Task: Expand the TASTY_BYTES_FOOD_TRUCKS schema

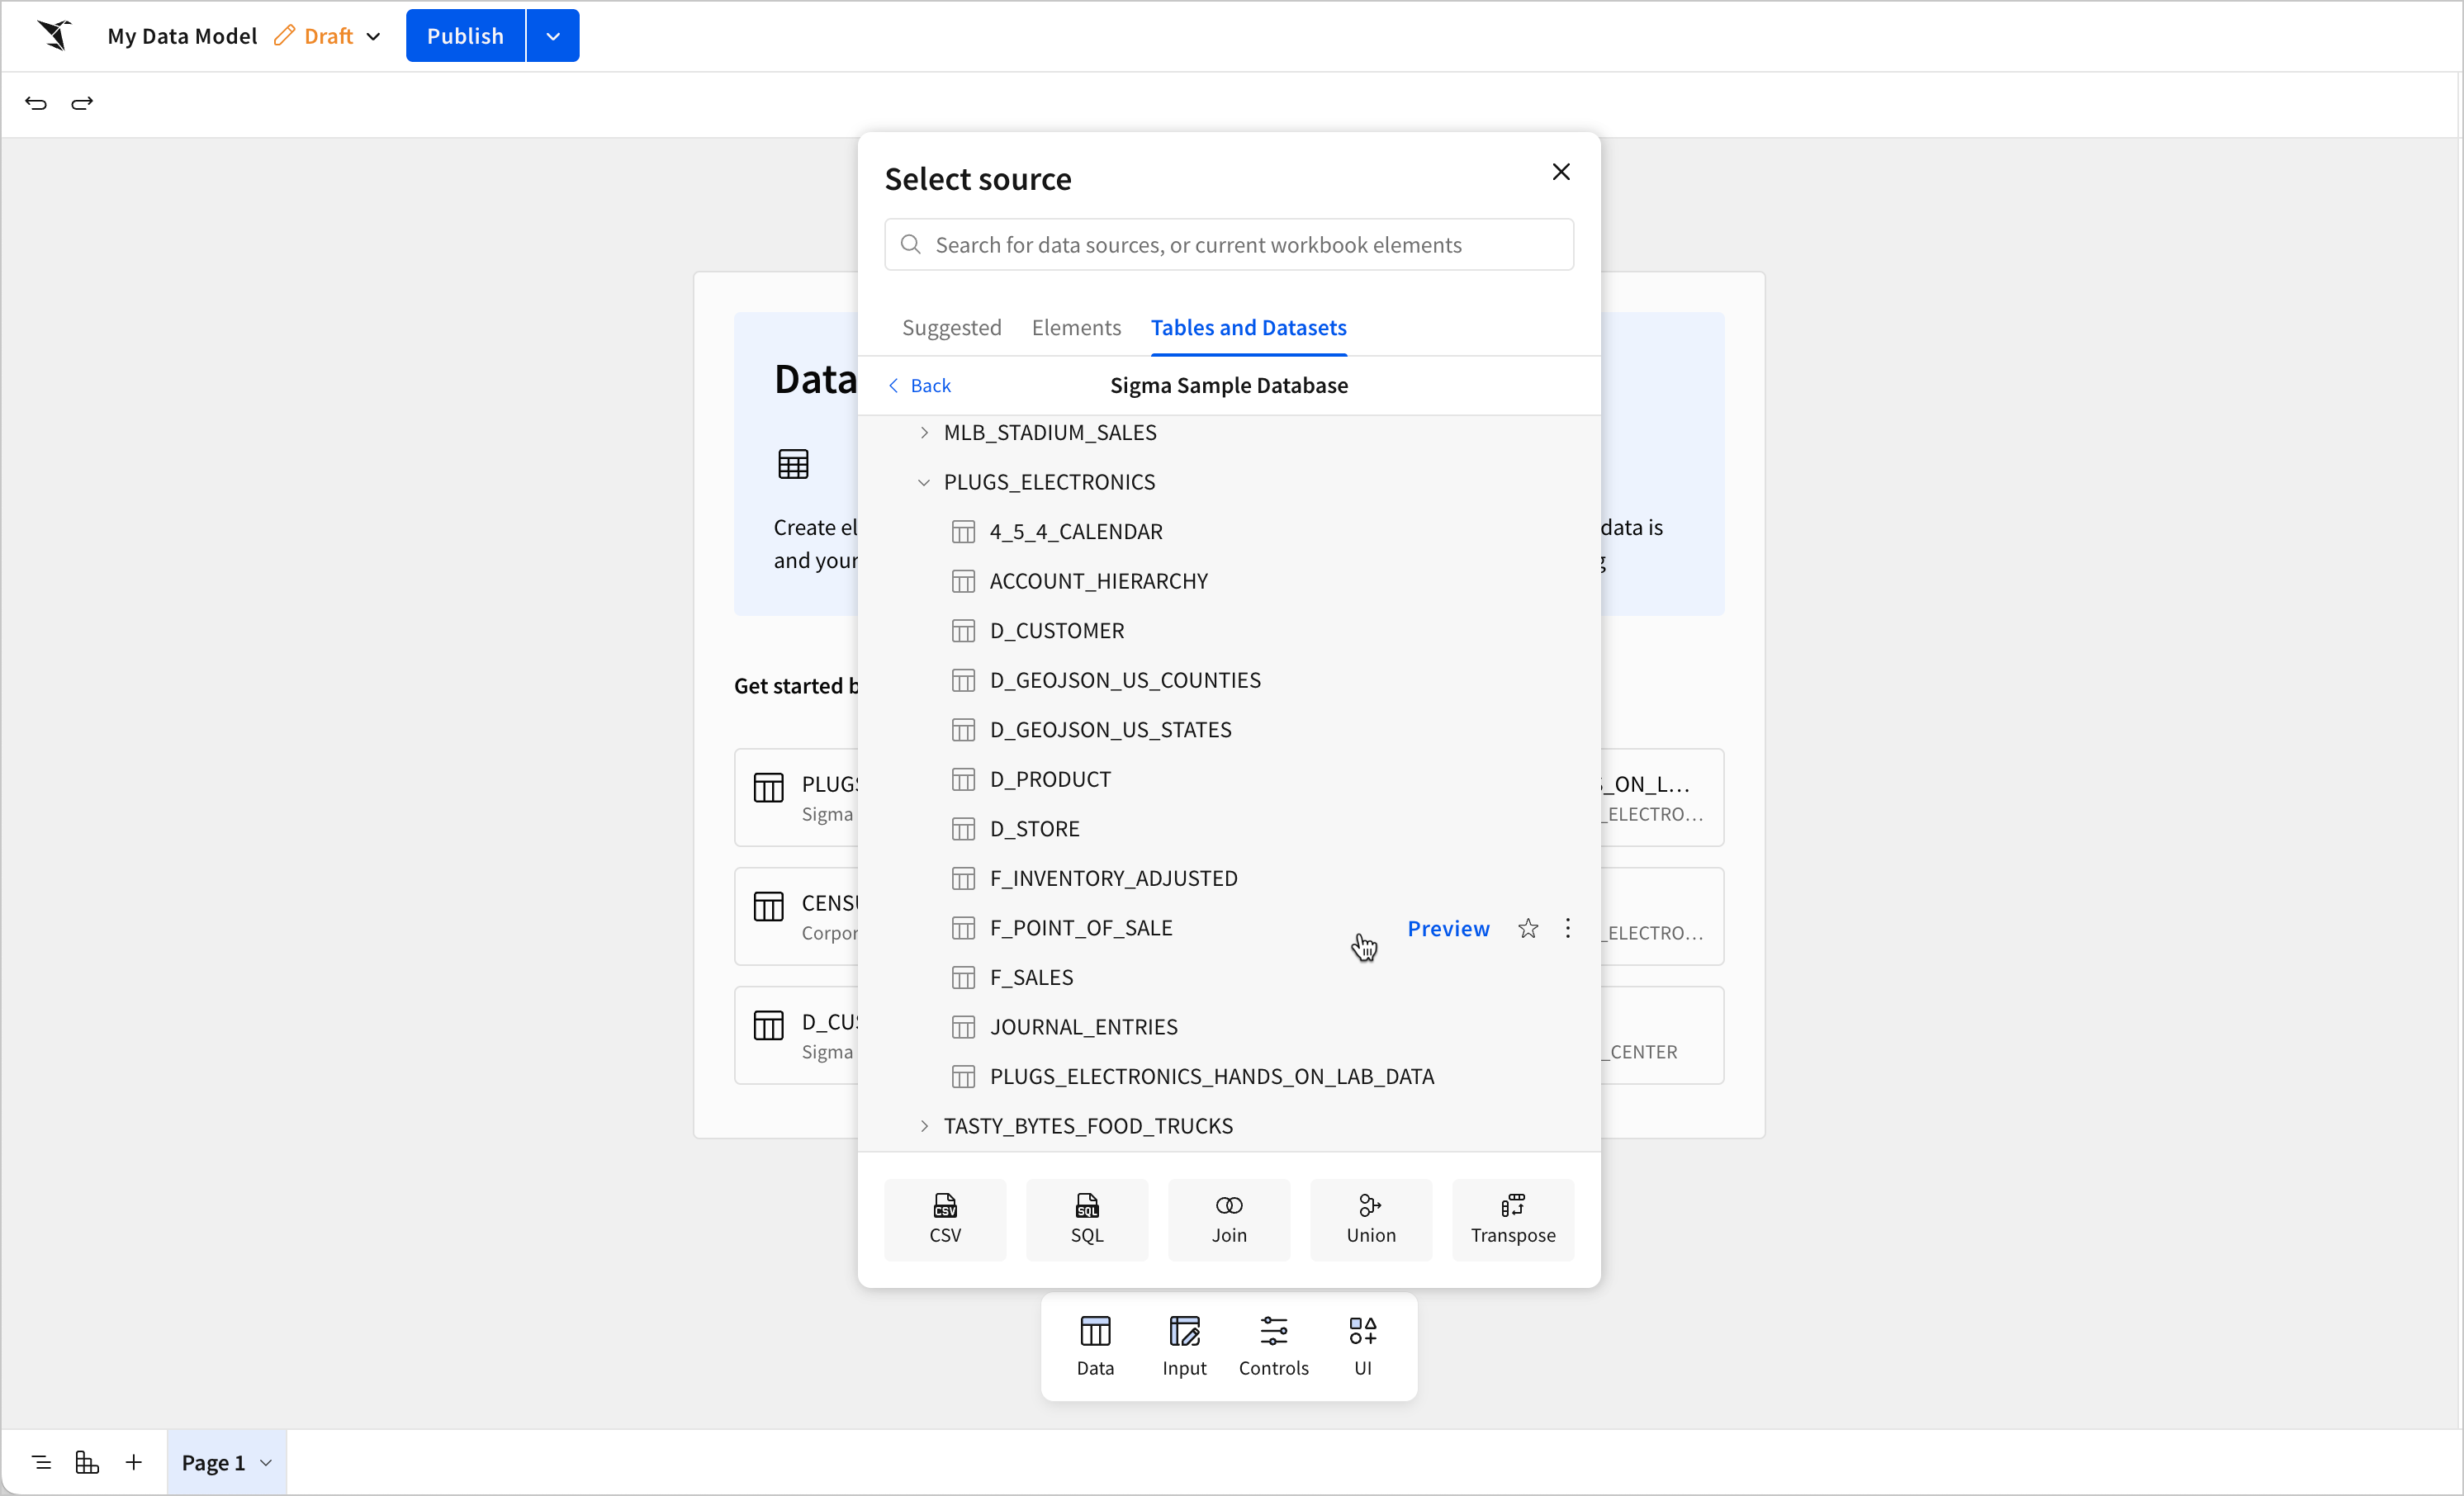Action: [x=924, y=1126]
